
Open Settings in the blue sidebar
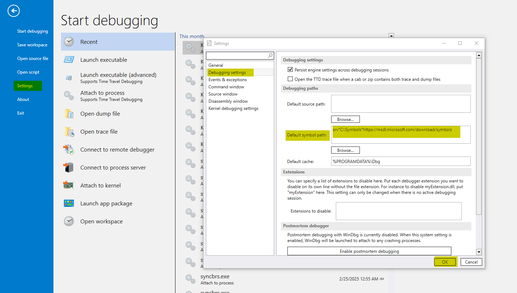(28, 86)
